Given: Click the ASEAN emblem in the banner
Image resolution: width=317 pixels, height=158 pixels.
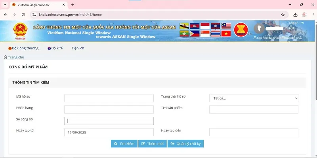Looking at the screenshot, I should pos(241,30).
